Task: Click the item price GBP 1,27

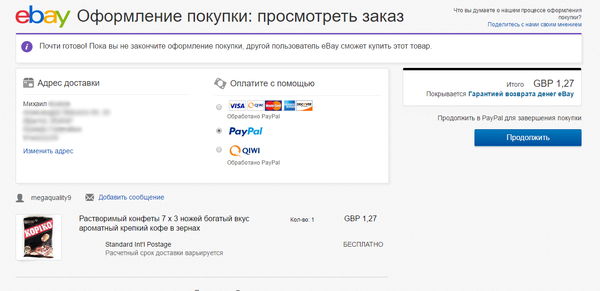Action: [361, 219]
